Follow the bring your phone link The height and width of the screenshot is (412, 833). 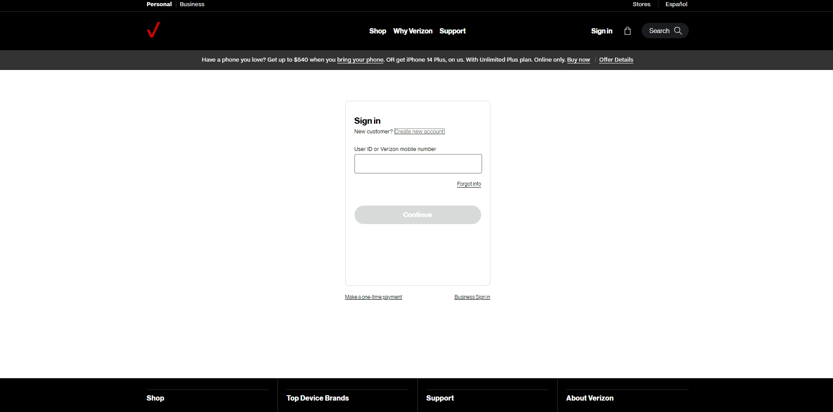click(x=360, y=60)
